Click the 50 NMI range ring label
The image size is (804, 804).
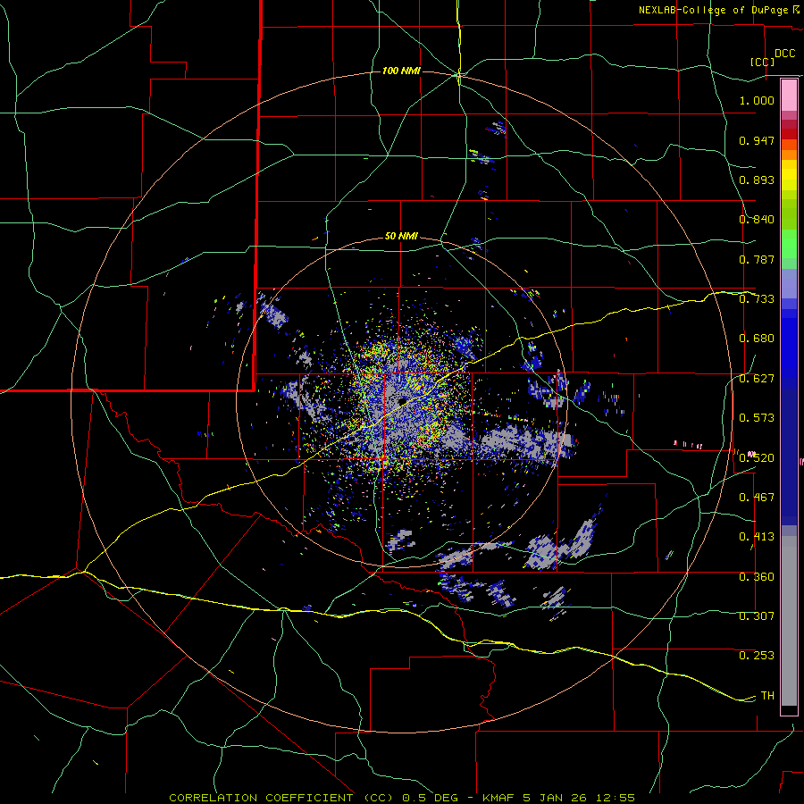pos(401,237)
